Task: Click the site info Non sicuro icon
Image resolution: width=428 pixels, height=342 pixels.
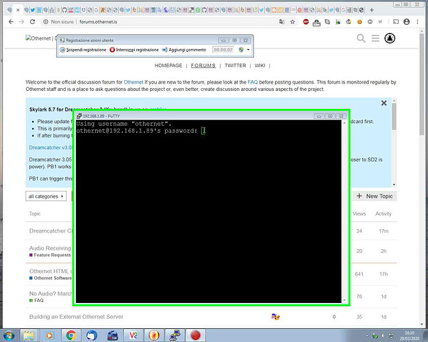Action: pos(46,22)
